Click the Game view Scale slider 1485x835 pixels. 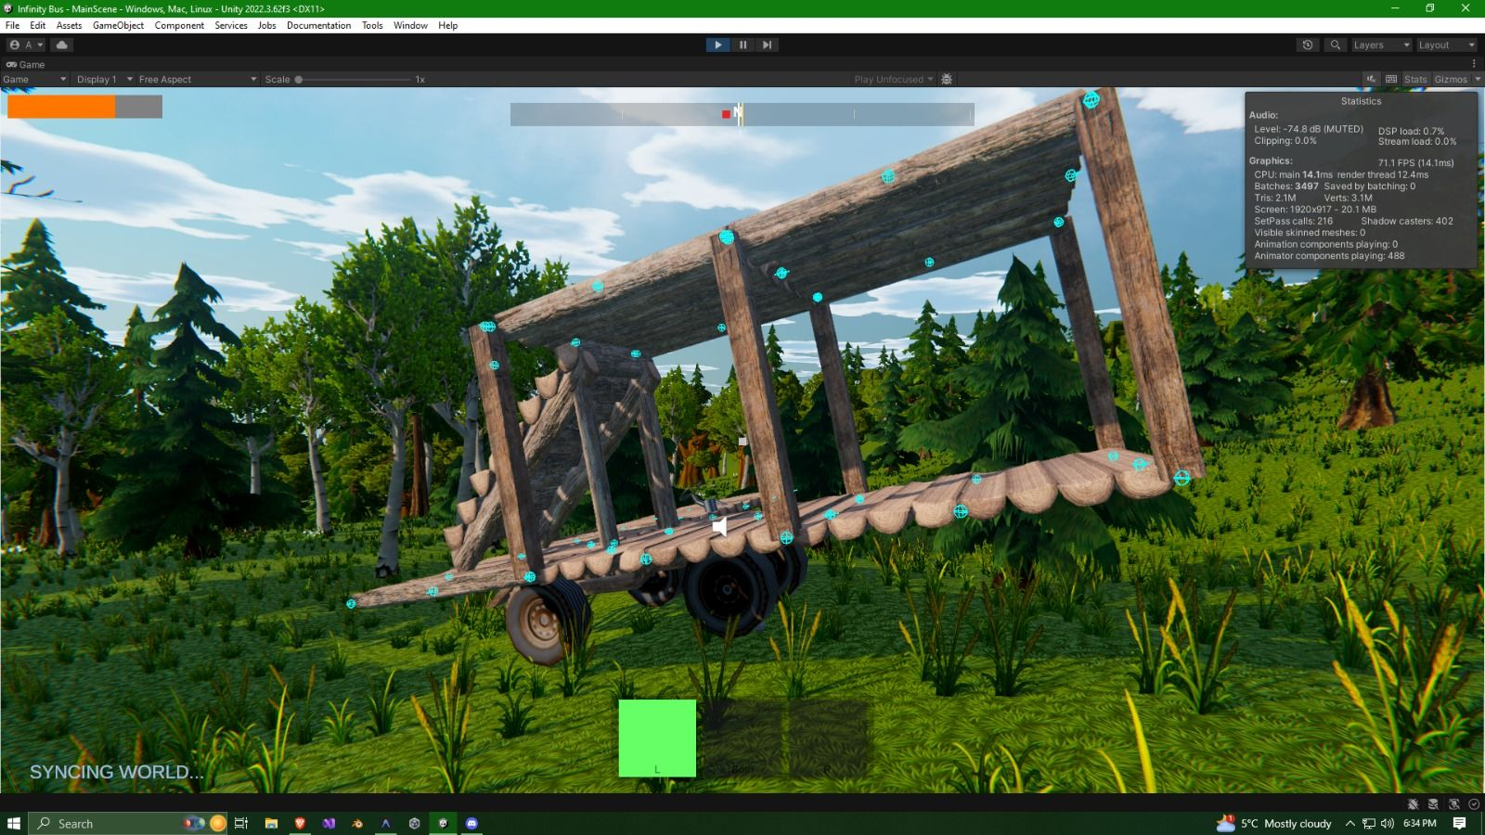point(353,79)
